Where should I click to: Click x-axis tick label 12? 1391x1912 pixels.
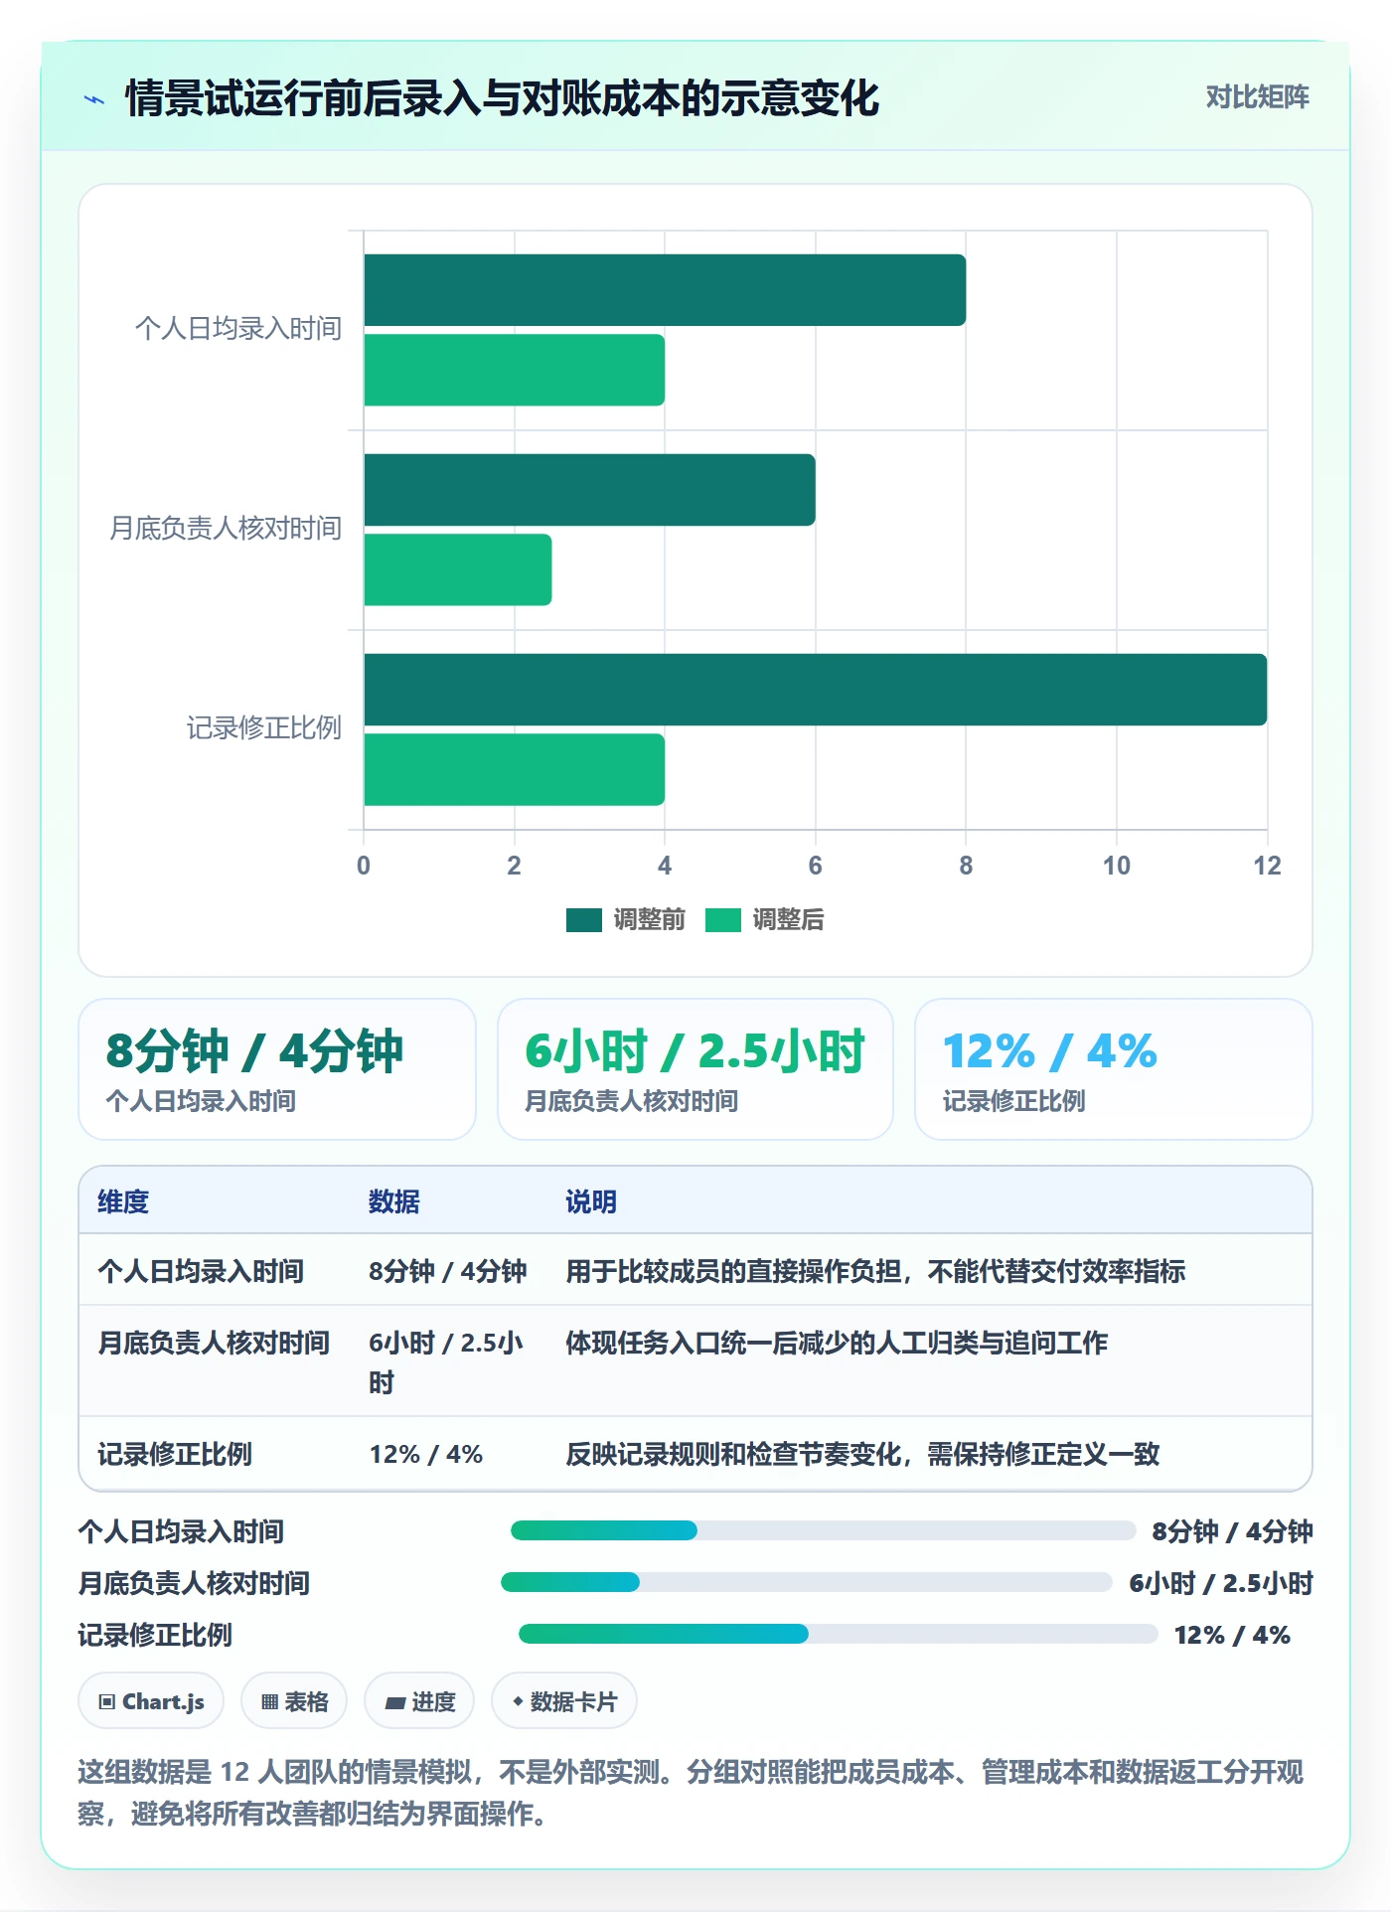click(1267, 866)
